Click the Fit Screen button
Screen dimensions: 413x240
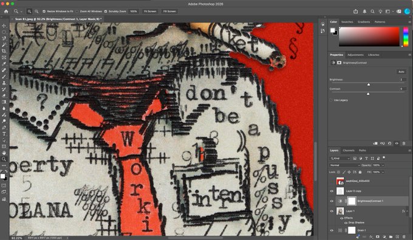pyautogui.click(x=150, y=12)
